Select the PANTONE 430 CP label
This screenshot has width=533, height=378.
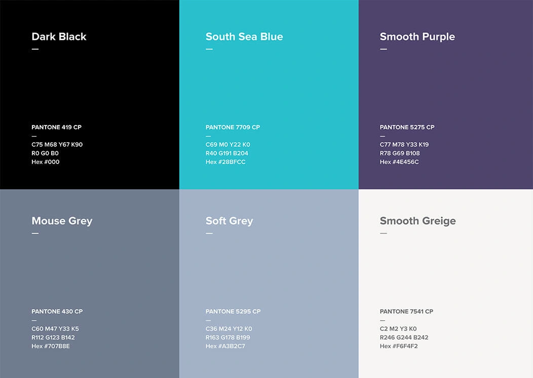click(x=57, y=311)
